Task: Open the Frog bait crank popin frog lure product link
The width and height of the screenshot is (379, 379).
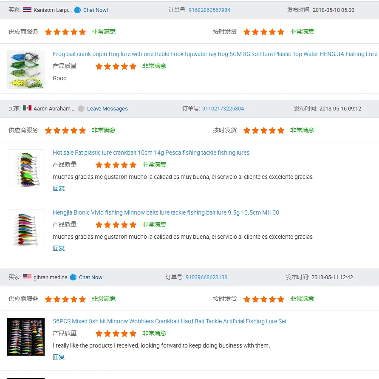Action: coord(215,54)
